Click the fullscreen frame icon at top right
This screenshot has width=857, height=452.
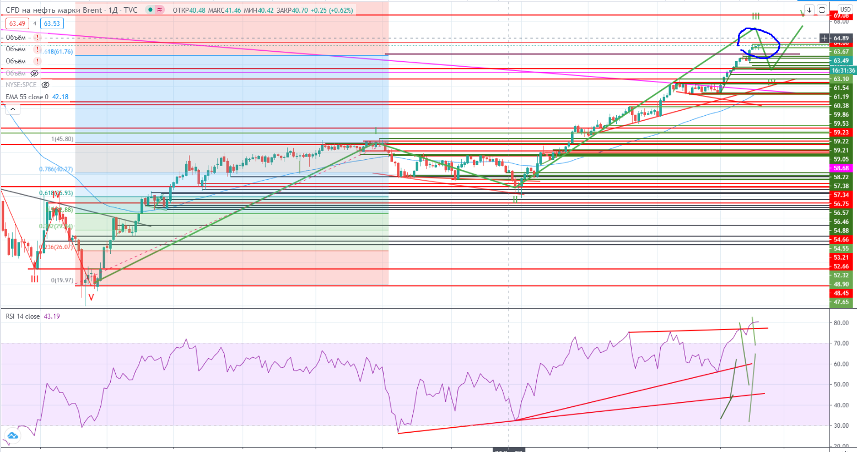(x=822, y=10)
